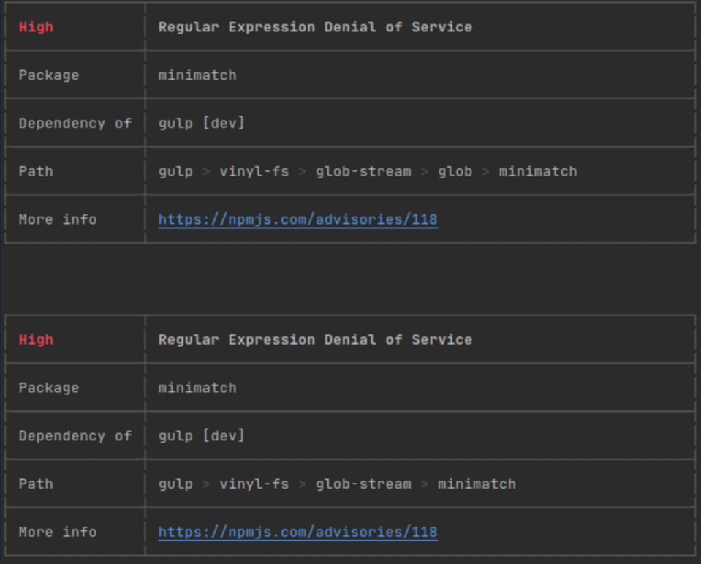Viewport: 701px width, 564px height.
Task: Click path ending in glob > minimatch
Action: (x=368, y=171)
